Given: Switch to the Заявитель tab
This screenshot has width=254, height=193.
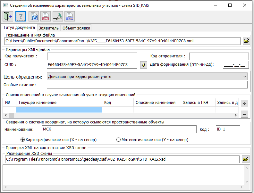Looking at the screenshot, I should click(x=49, y=28).
